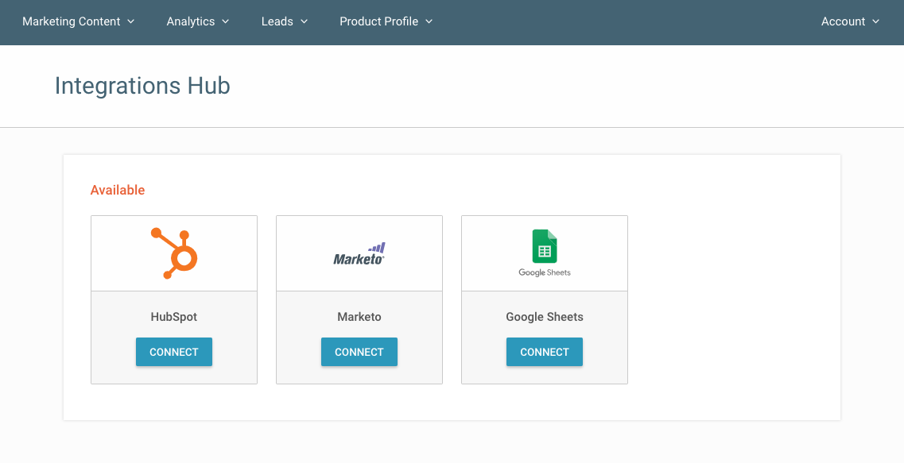Viewport: 904px width, 463px height.
Task: Open the Product Profile menu
Action: click(386, 21)
